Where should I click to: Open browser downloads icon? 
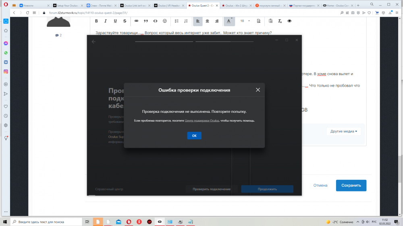point(390,13)
